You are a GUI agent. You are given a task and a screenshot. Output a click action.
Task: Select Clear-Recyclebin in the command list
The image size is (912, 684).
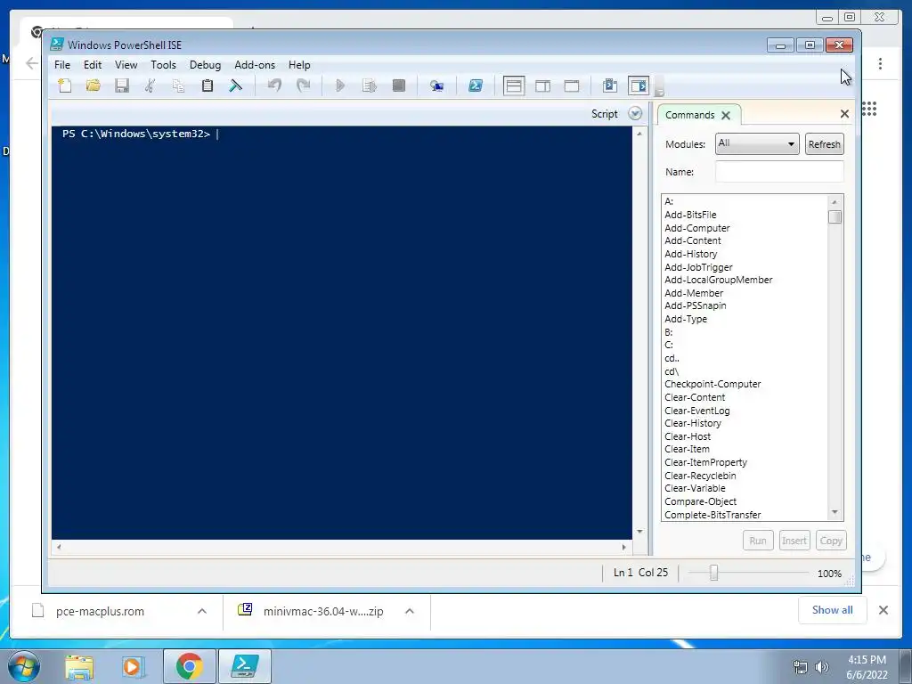point(700,476)
